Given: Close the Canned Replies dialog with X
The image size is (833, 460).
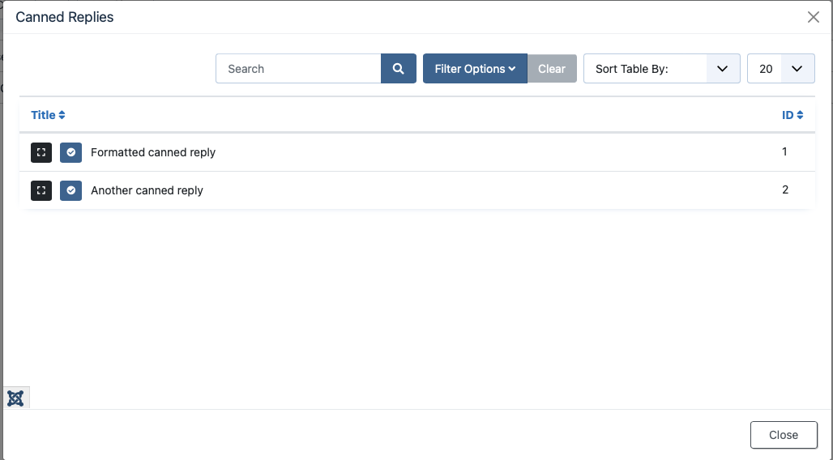Looking at the screenshot, I should 814,17.
